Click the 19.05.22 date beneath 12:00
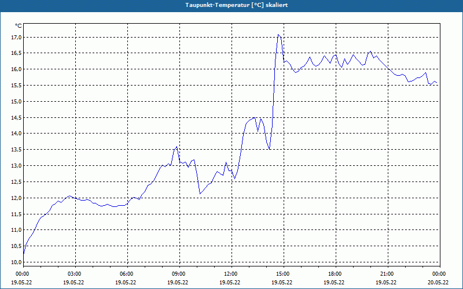The height and width of the screenshot is (289, 463). [230, 282]
